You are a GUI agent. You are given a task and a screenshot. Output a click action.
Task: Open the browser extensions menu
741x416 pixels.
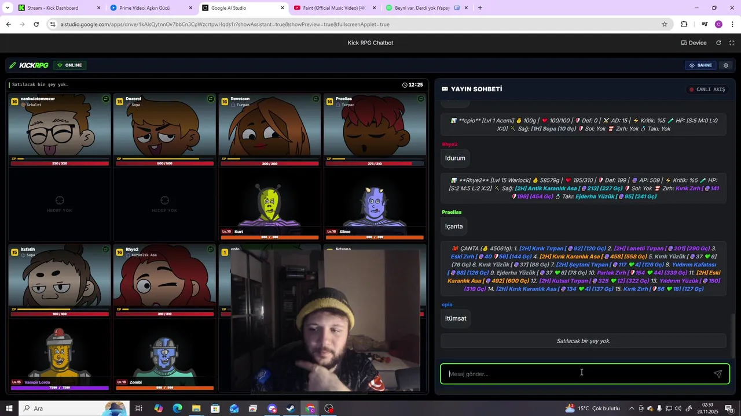[684, 24]
